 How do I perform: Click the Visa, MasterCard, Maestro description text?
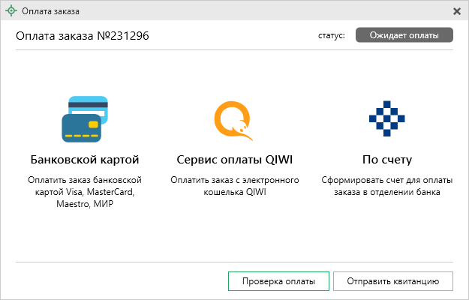coord(85,193)
